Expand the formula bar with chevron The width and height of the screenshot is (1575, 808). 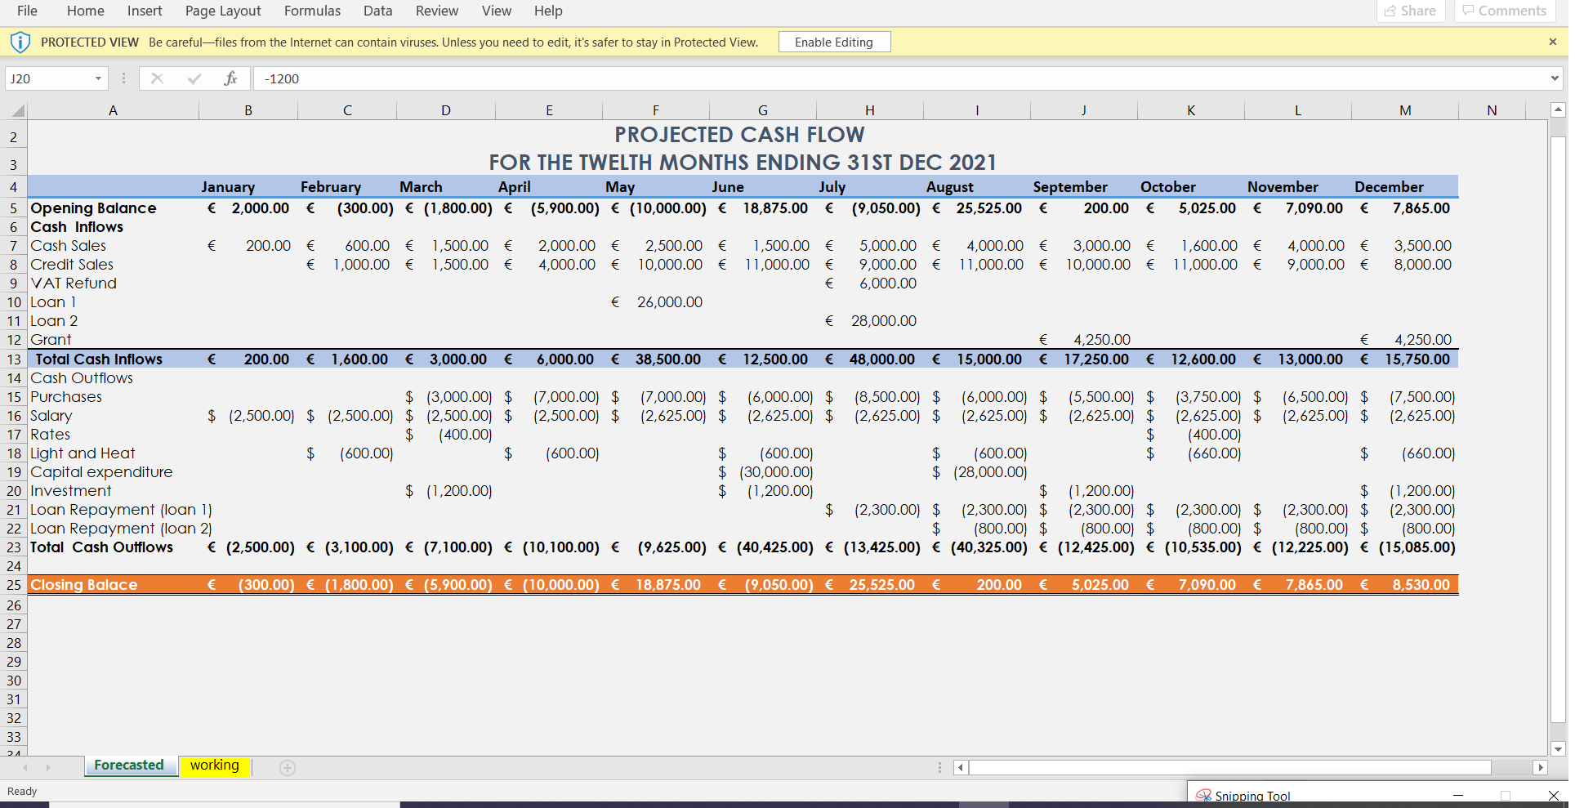tap(1554, 78)
